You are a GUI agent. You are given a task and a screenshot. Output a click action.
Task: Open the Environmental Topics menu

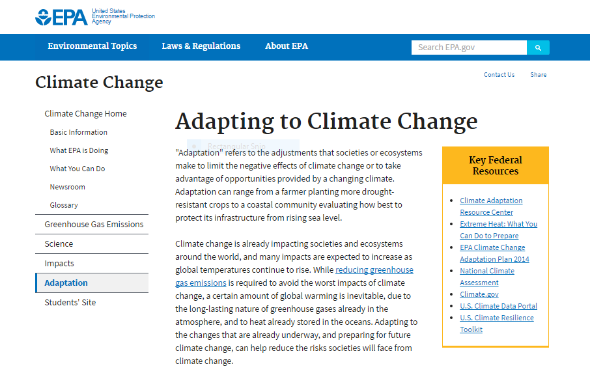point(92,46)
